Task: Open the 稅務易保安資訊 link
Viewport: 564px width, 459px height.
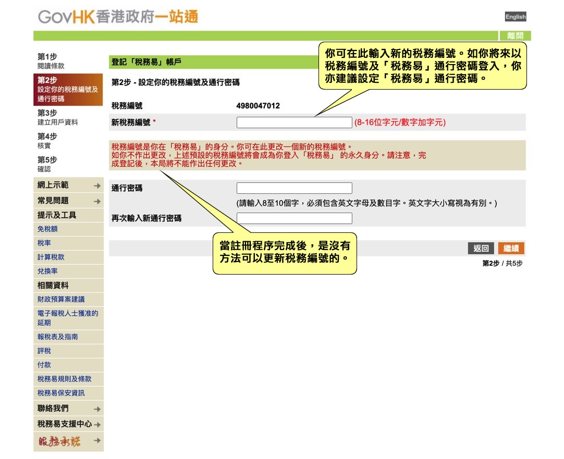Action: click(x=61, y=393)
